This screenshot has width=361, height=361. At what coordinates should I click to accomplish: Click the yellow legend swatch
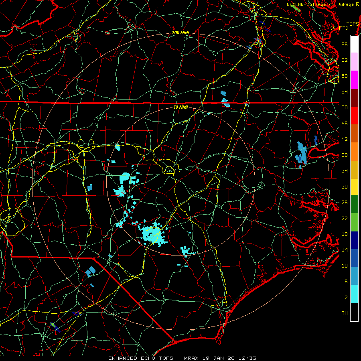click(354, 187)
